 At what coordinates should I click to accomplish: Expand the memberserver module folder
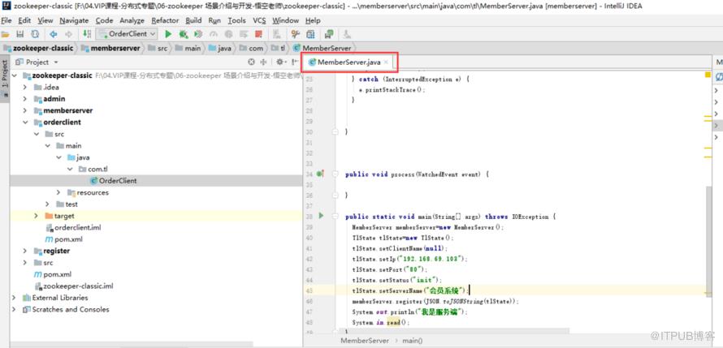click(x=25, y=110)
